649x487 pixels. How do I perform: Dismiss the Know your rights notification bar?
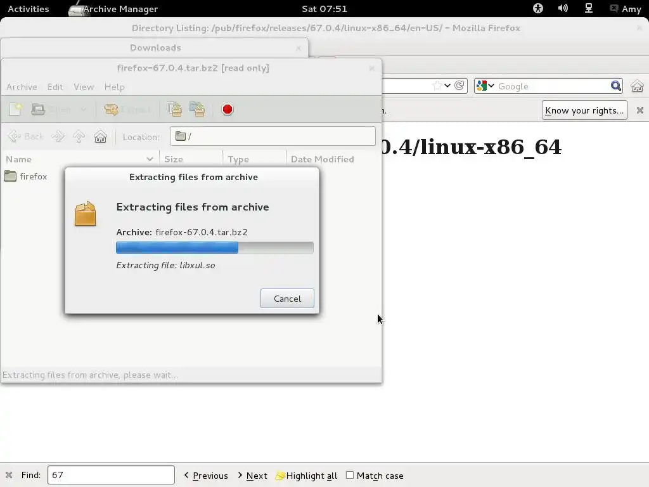tap(640, 110)
